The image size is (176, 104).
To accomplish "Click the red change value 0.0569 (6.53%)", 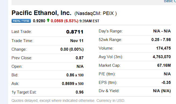I will (x=65, y=21).
